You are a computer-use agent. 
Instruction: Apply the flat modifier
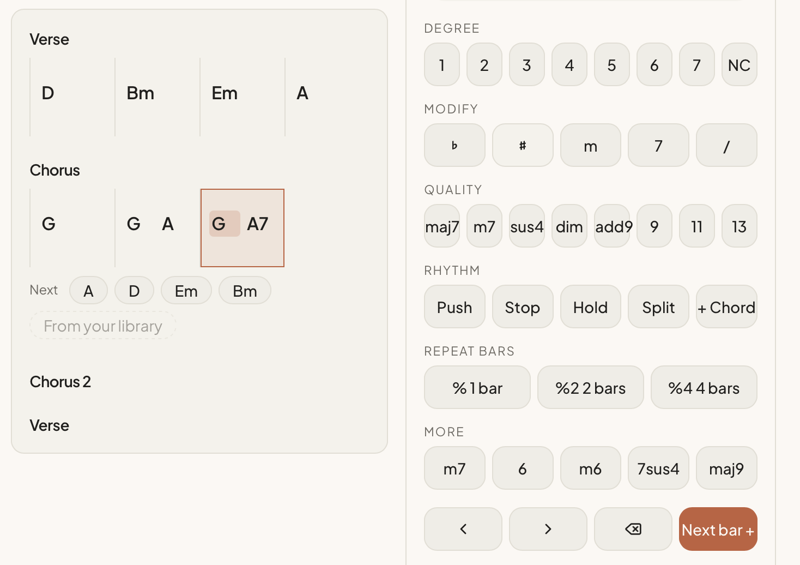pos(454,145)
